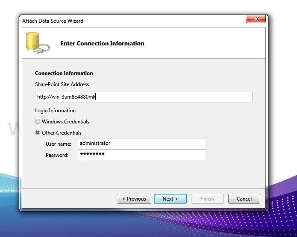Image resolution: width=297 pixels, height=237 pixels.
Task: Select the Windows Credentials radio button
Action: (38, 121)
